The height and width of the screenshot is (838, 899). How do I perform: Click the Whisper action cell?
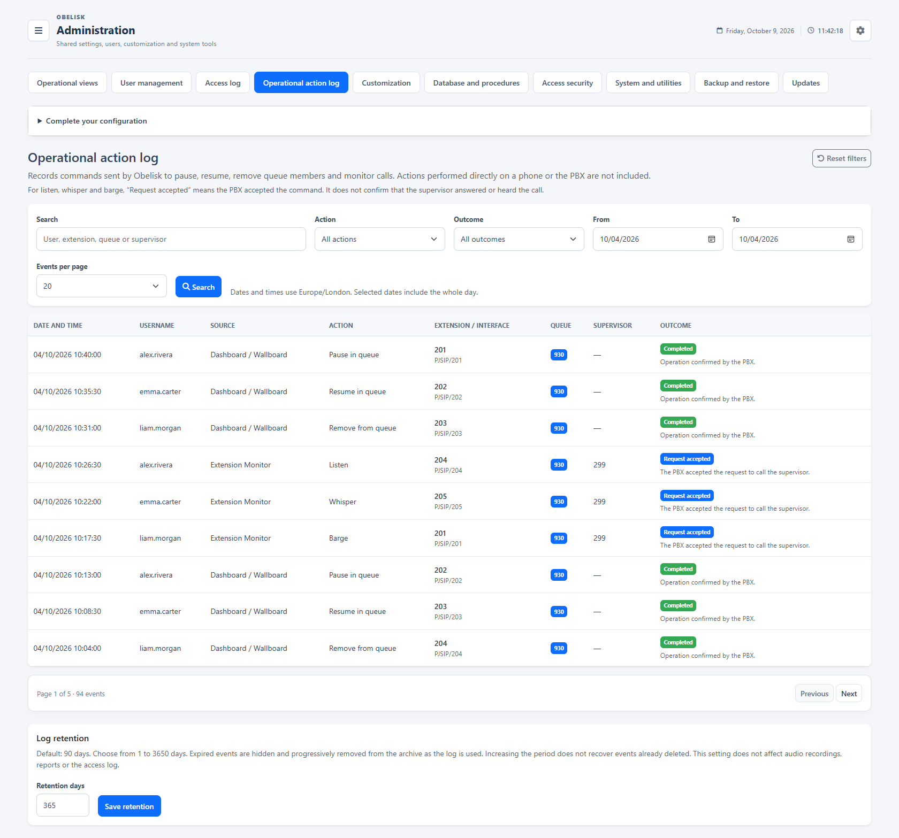tap(342, 502)
